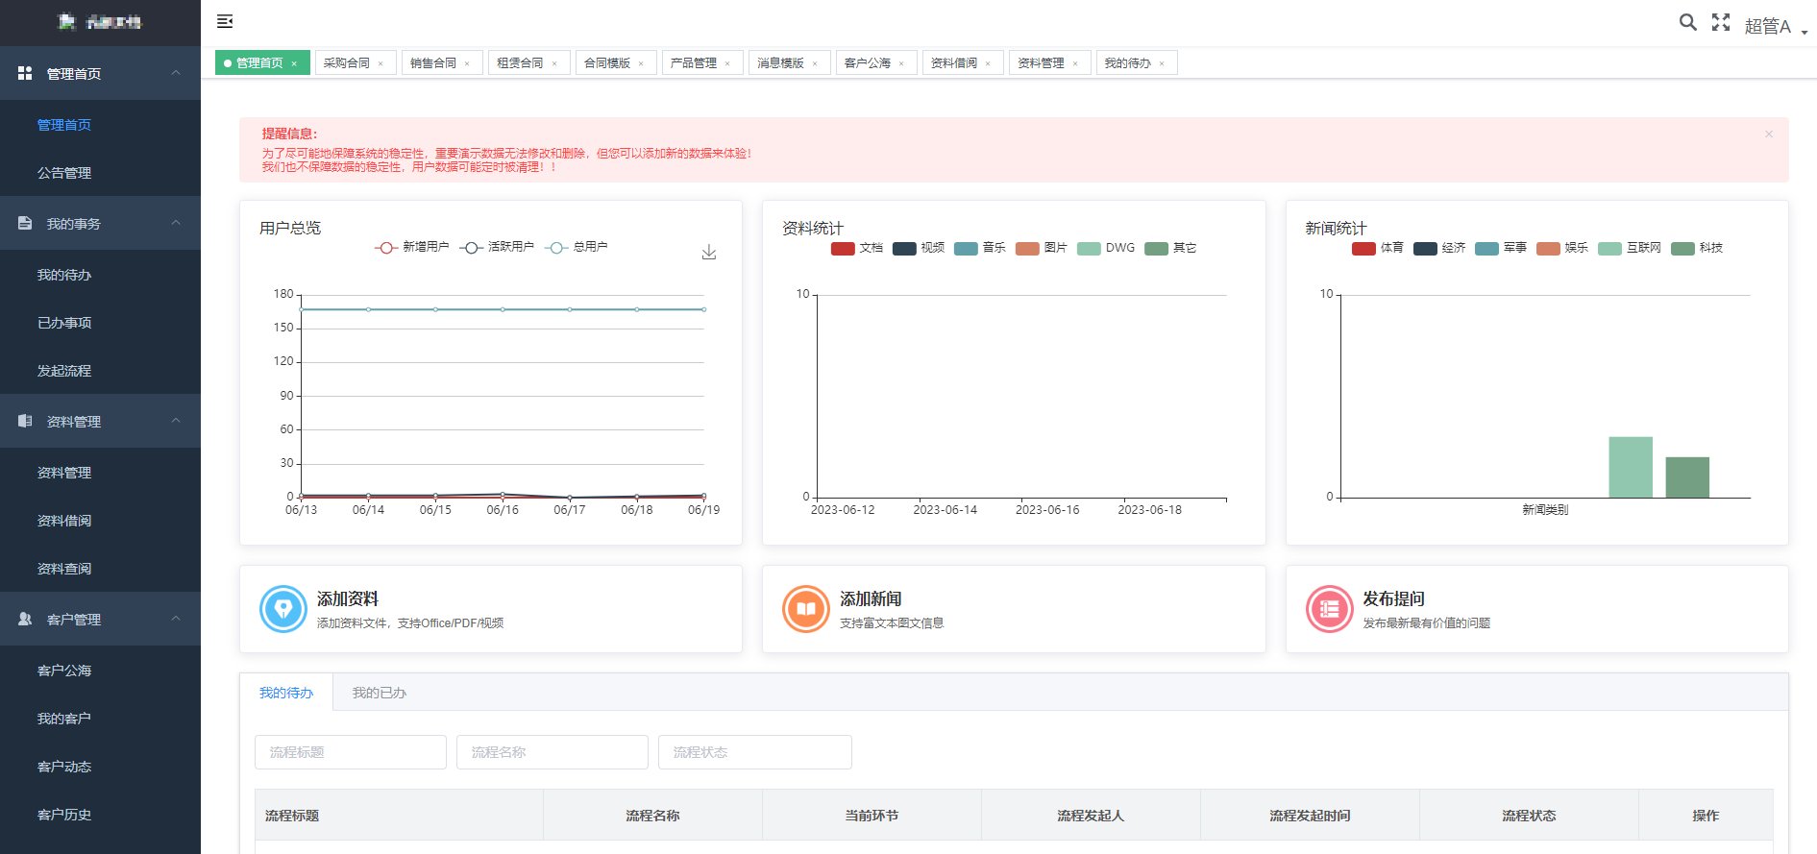The width and height of the screenshot is (1817, 854).
Task: Dismiss the pink 提醒信息 alert banner
Action: click(x=1769, y=134)
